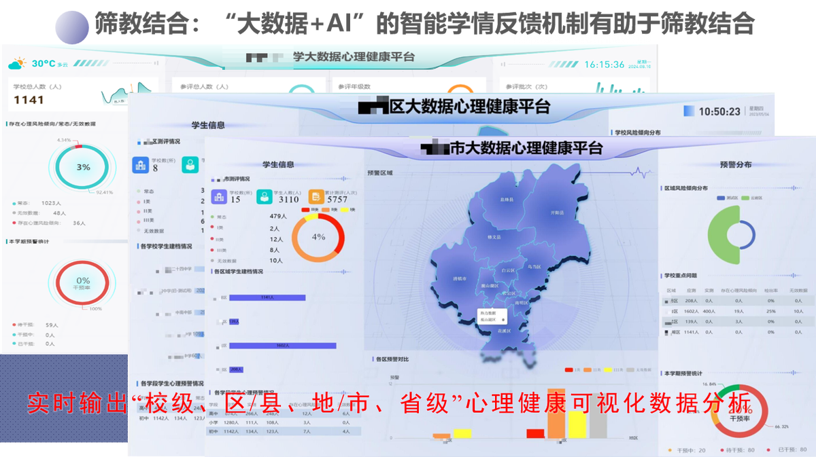Click the 1602人 bar in 各区域学生建档情况
Viewport: 816px width, 457px height.
pos(283,346)
